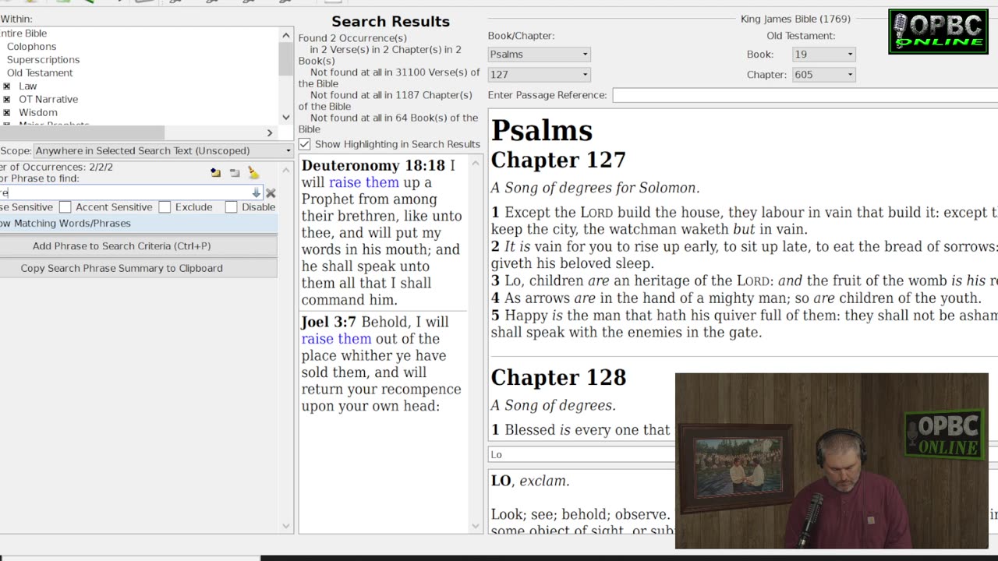Image resolution: width=998 pixels, height=561 pixels.
Task: Open the Old Testament Book 19 dropdown
Action: [823, 55]
